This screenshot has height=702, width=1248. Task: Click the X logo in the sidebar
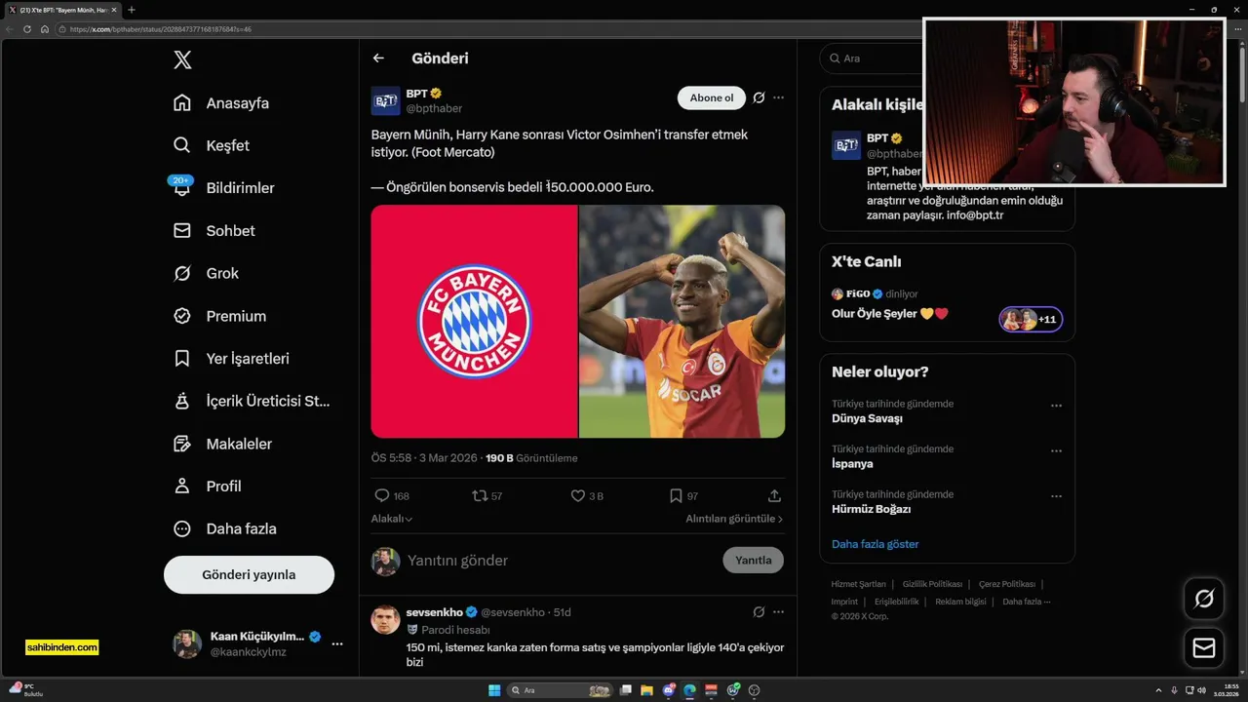click(x=182, y=60)
